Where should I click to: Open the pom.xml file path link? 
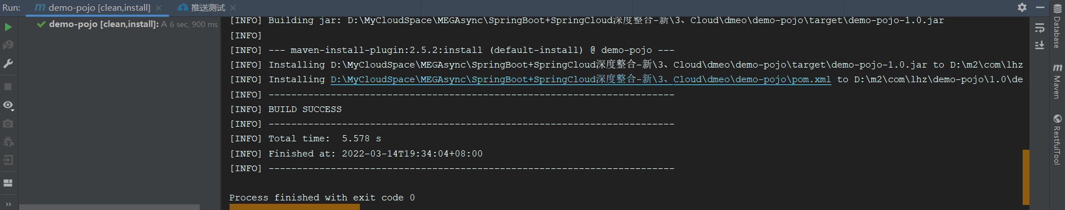[580, 79]
